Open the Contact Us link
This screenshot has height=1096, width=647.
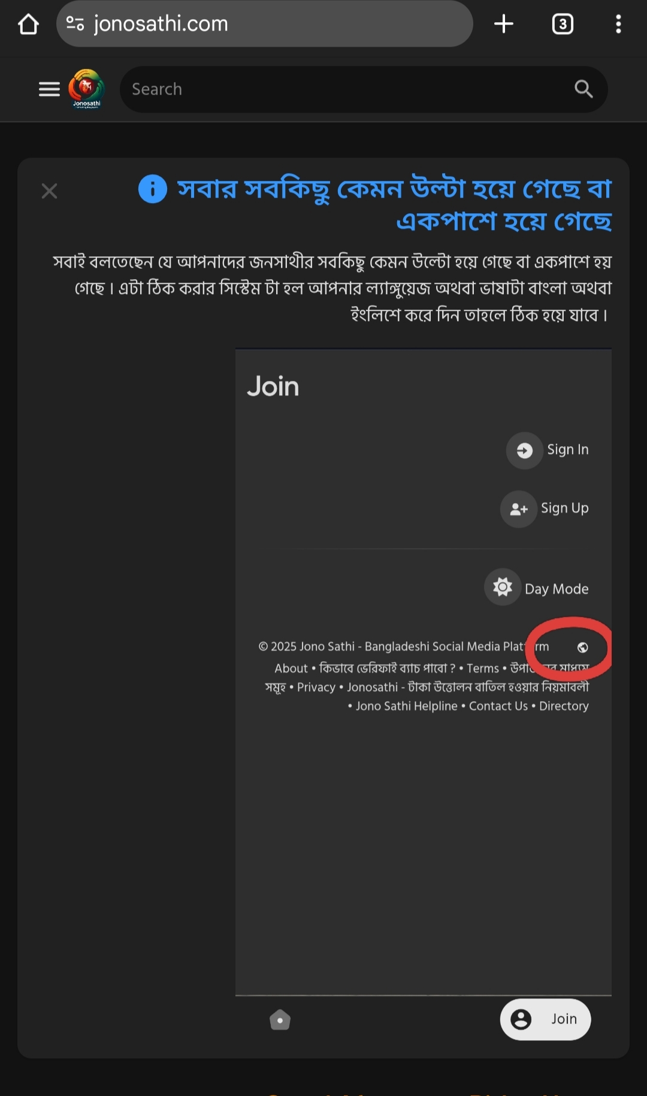(x=498, y=706)
